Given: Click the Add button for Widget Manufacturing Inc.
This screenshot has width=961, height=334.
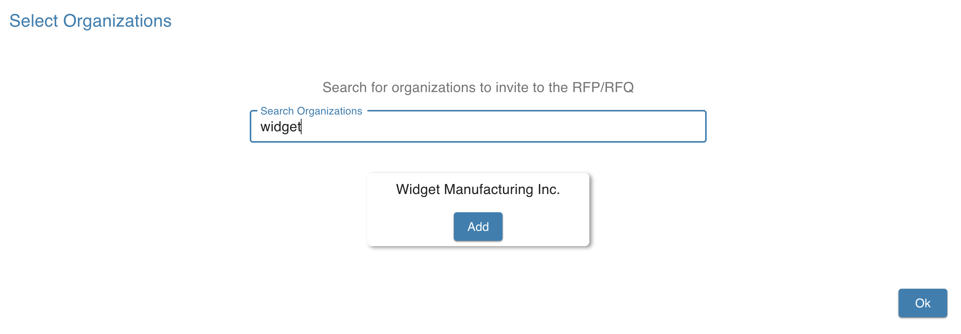Looking at the screenshot, I should pos(478,226).
